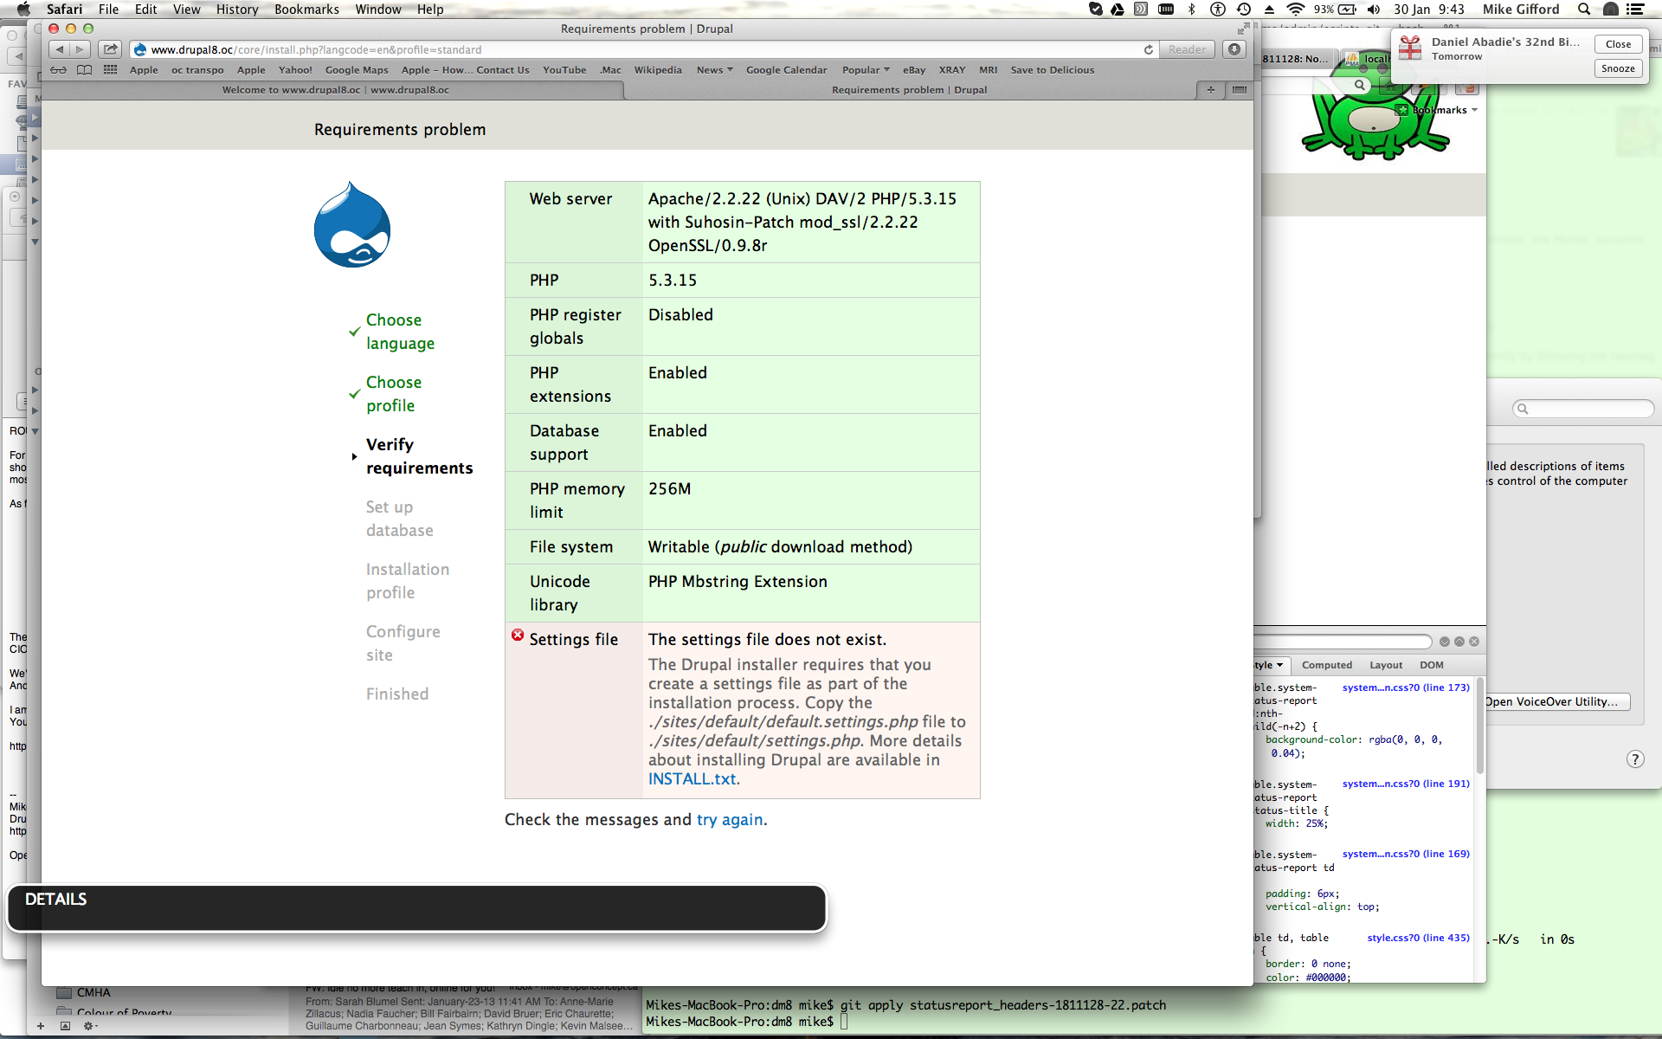The height and width of the screenshot is (1039, 1662).
Task: Open the Share button in Safari's toolbar
Action: pyautogui.click(x=110, y=49)
